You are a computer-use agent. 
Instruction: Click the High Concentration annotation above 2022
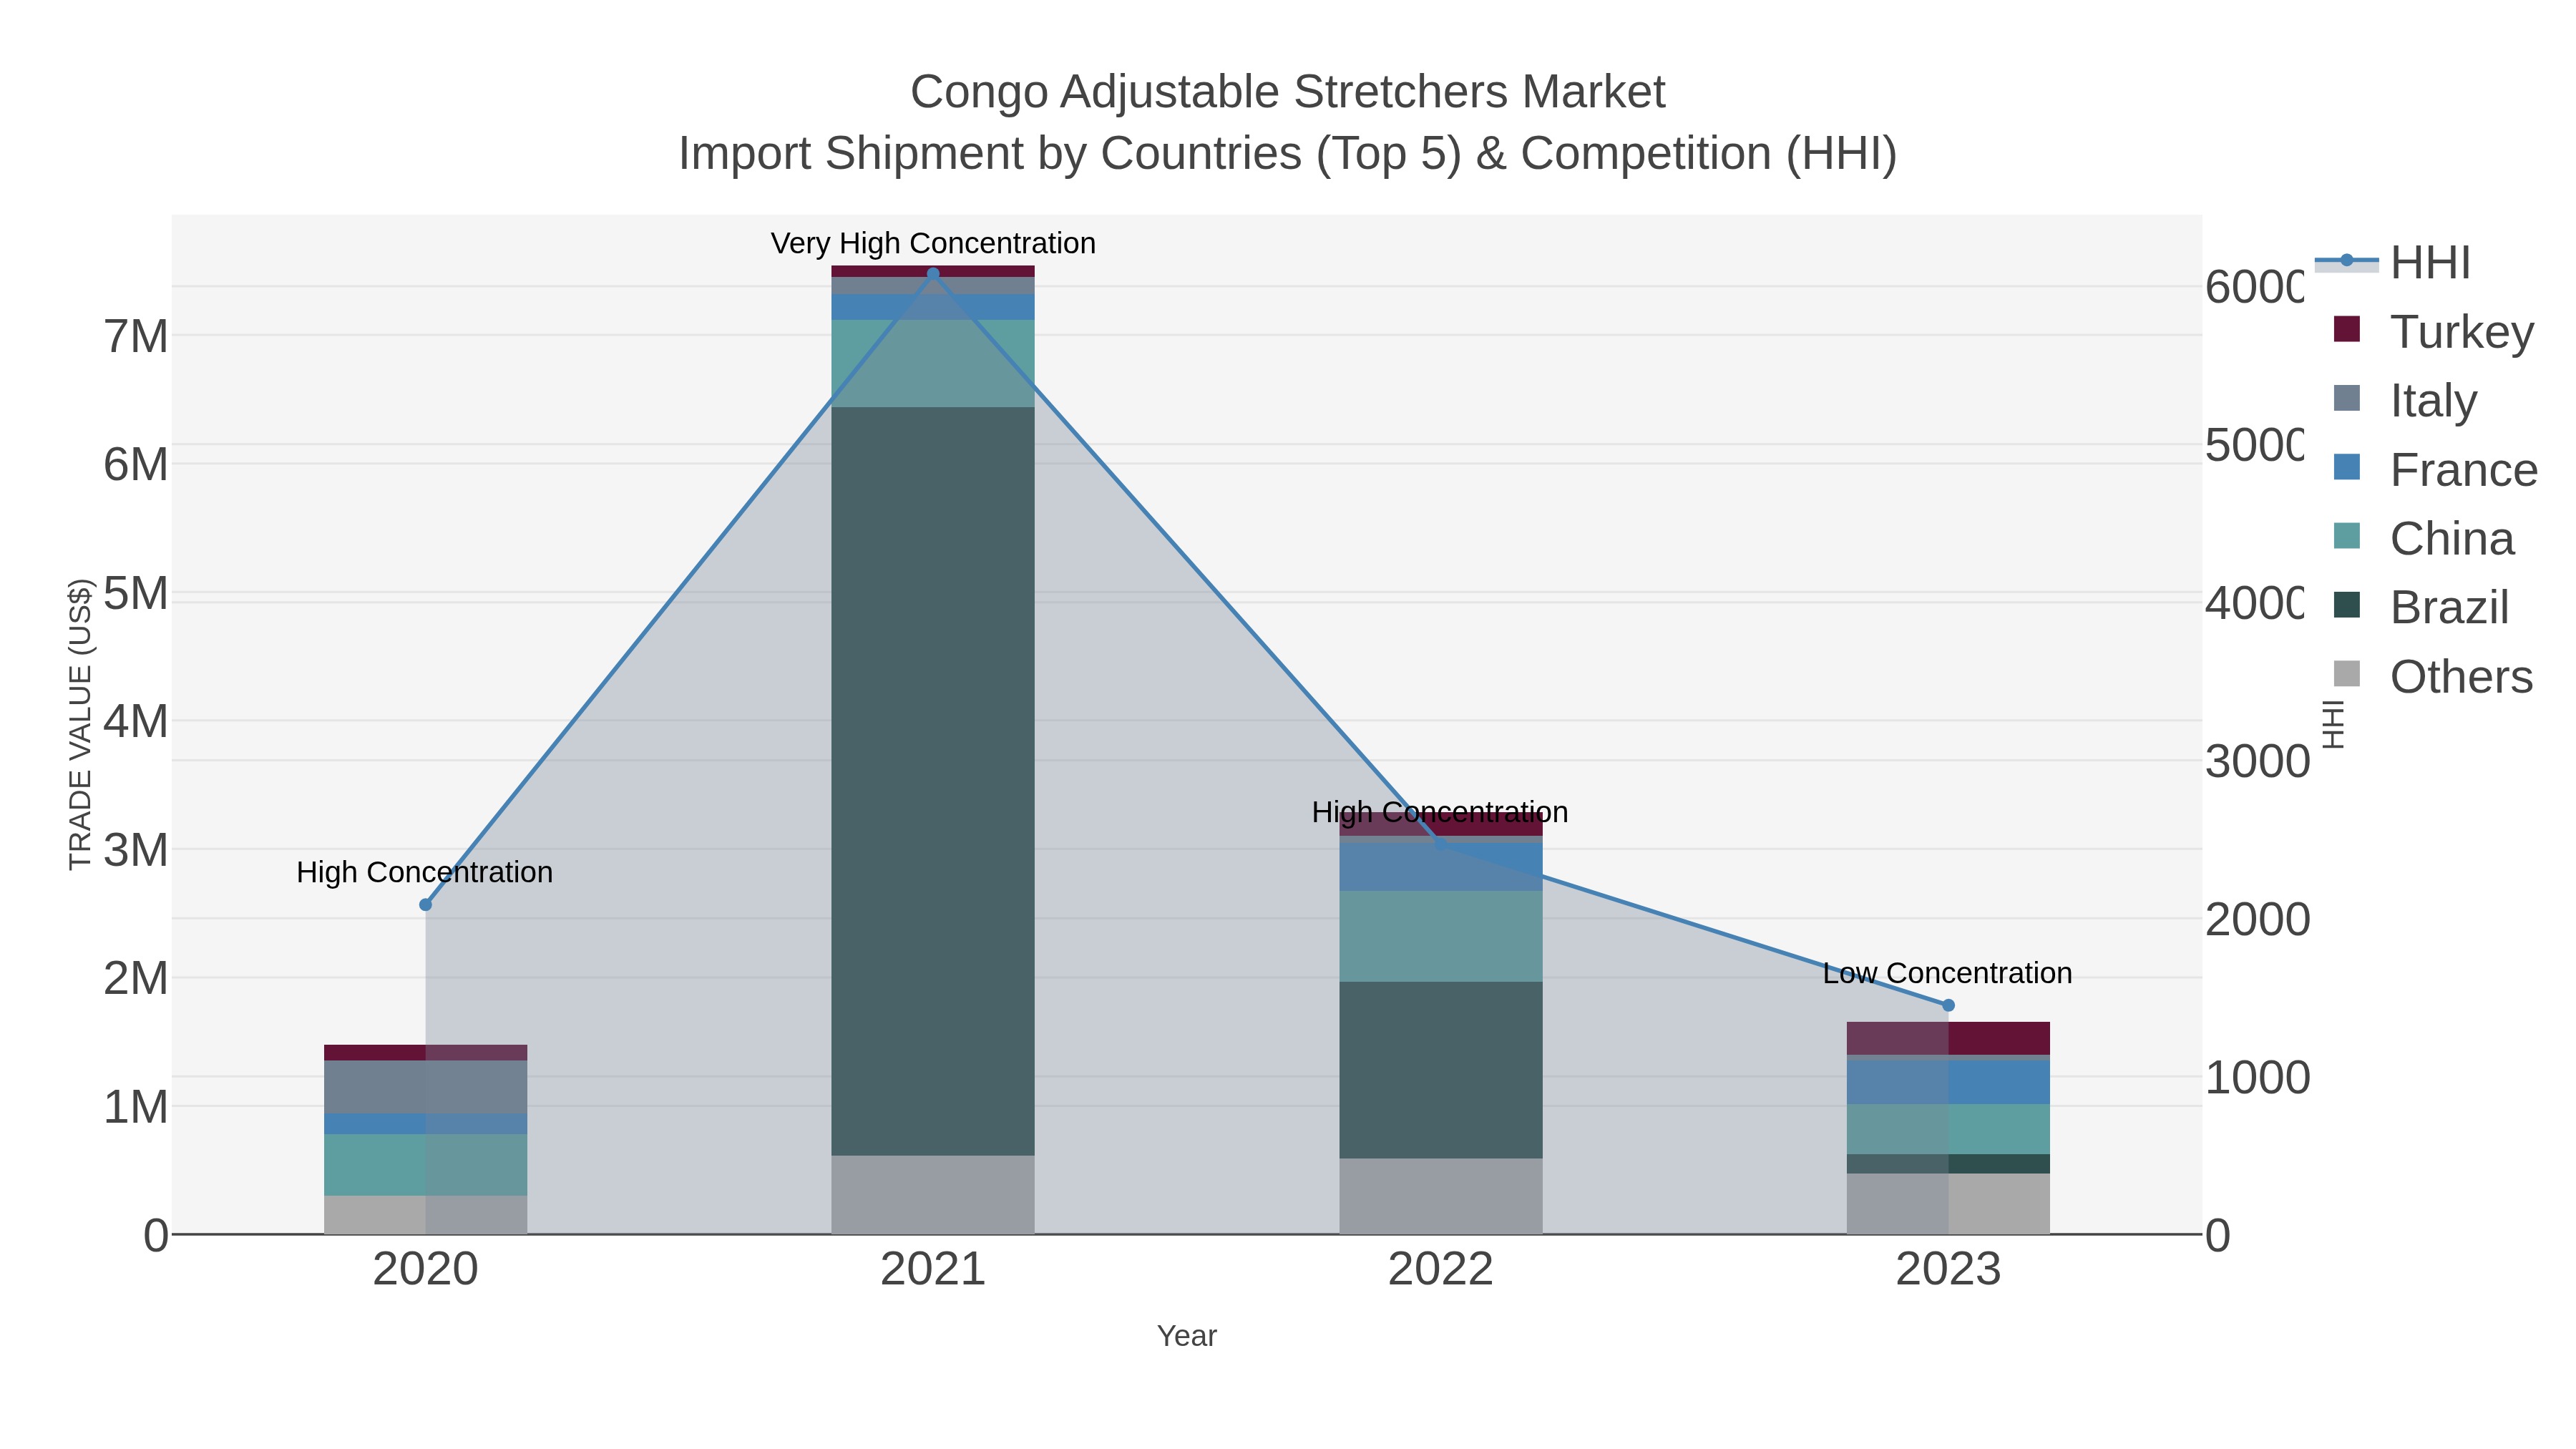1440,812
